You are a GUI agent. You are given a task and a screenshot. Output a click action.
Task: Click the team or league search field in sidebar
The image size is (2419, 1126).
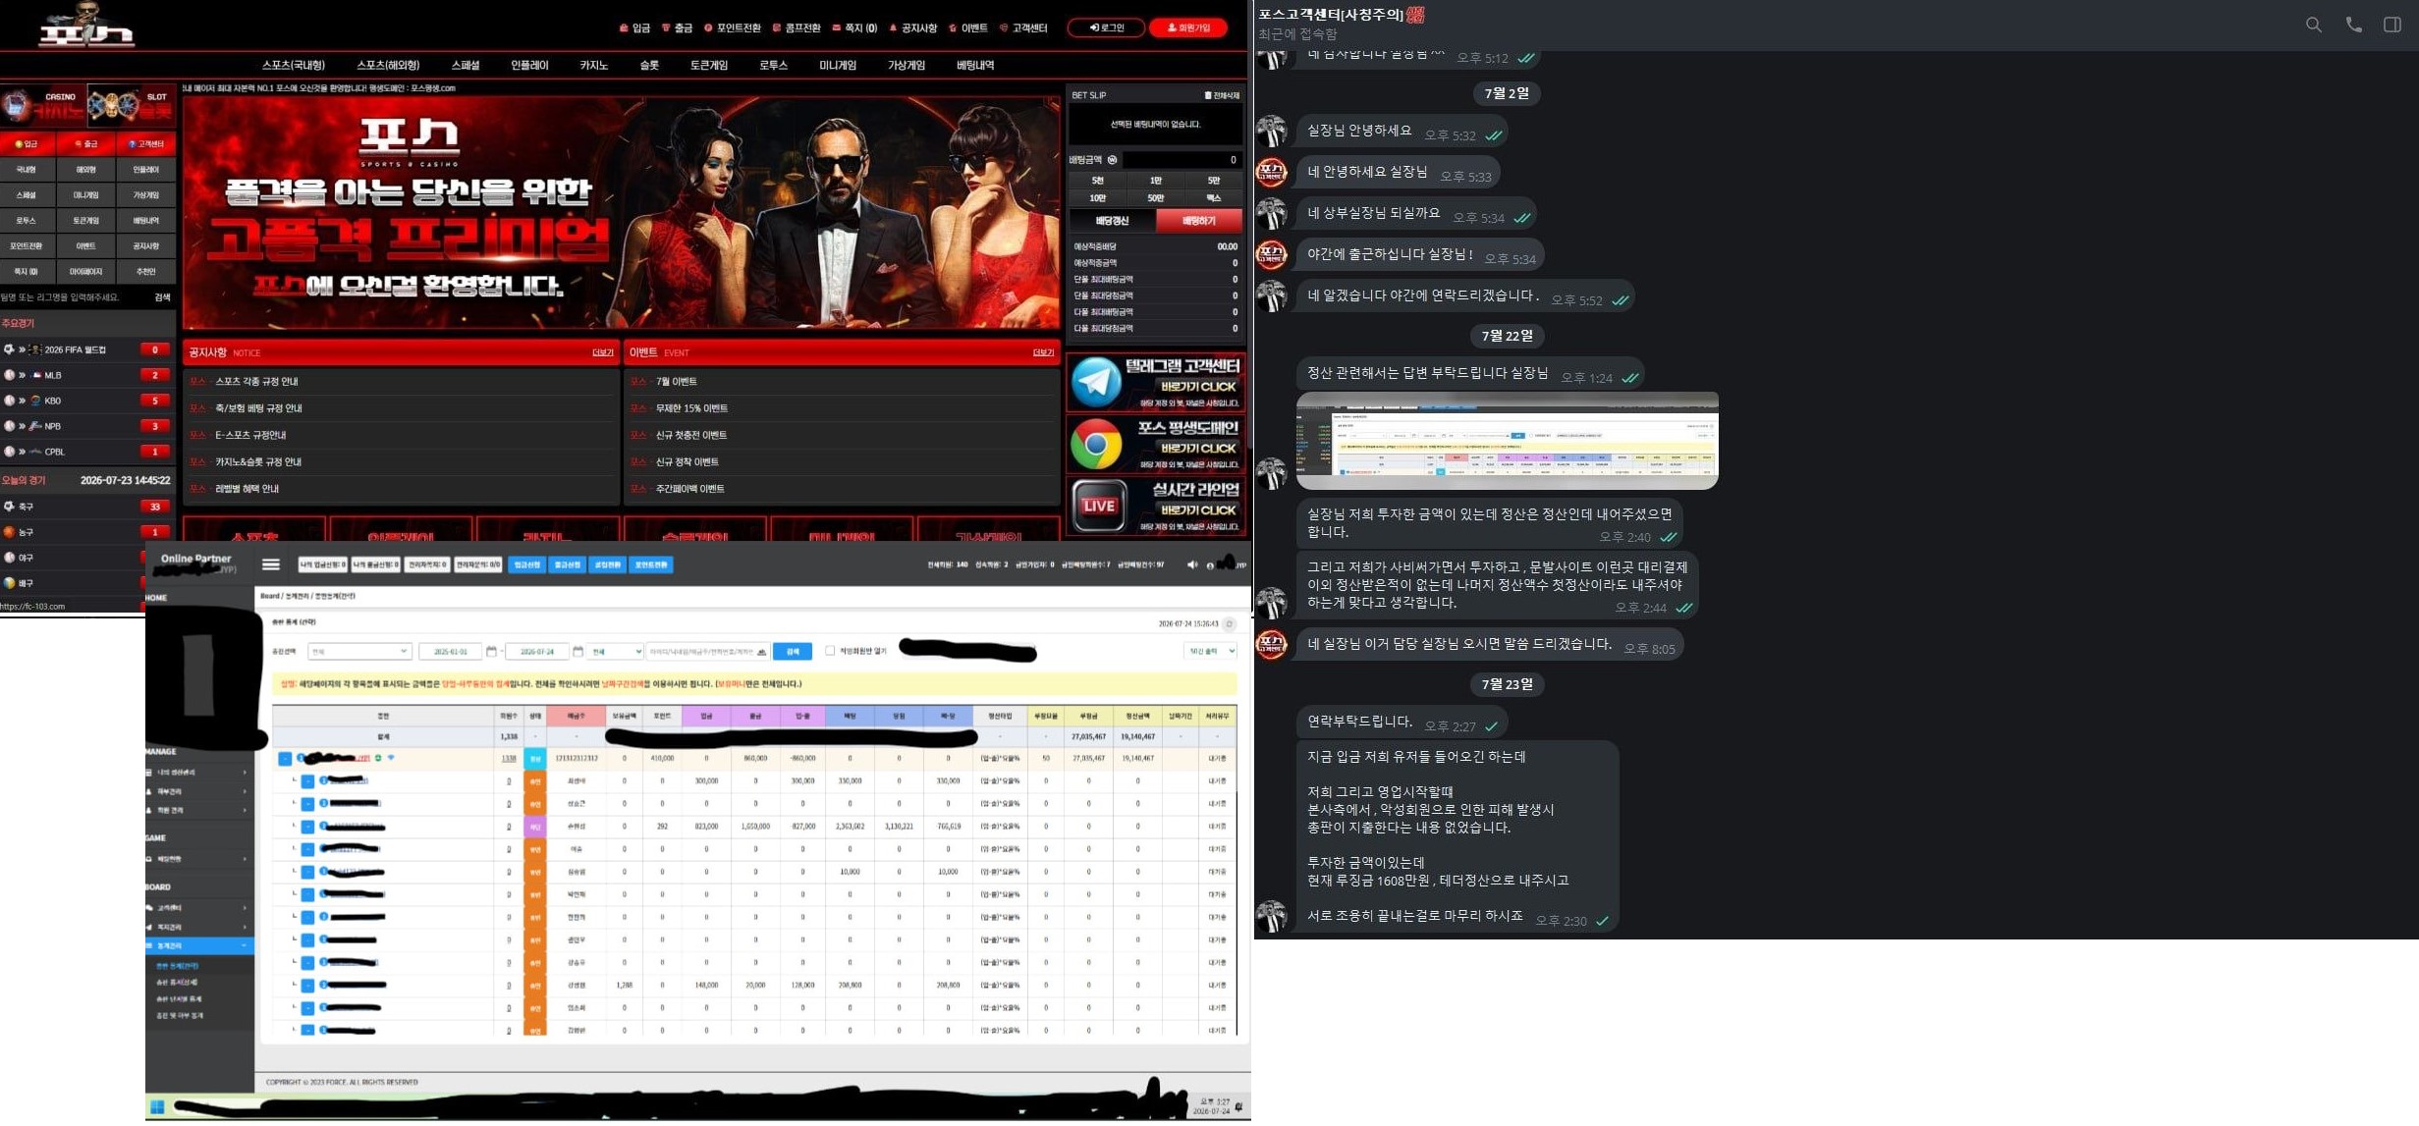coord(75,297)
